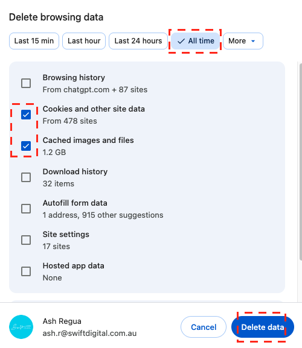The height and width of the screenshot is (348, 302).
Task: Click the Cancel button
Action: (x=204, y=327)
